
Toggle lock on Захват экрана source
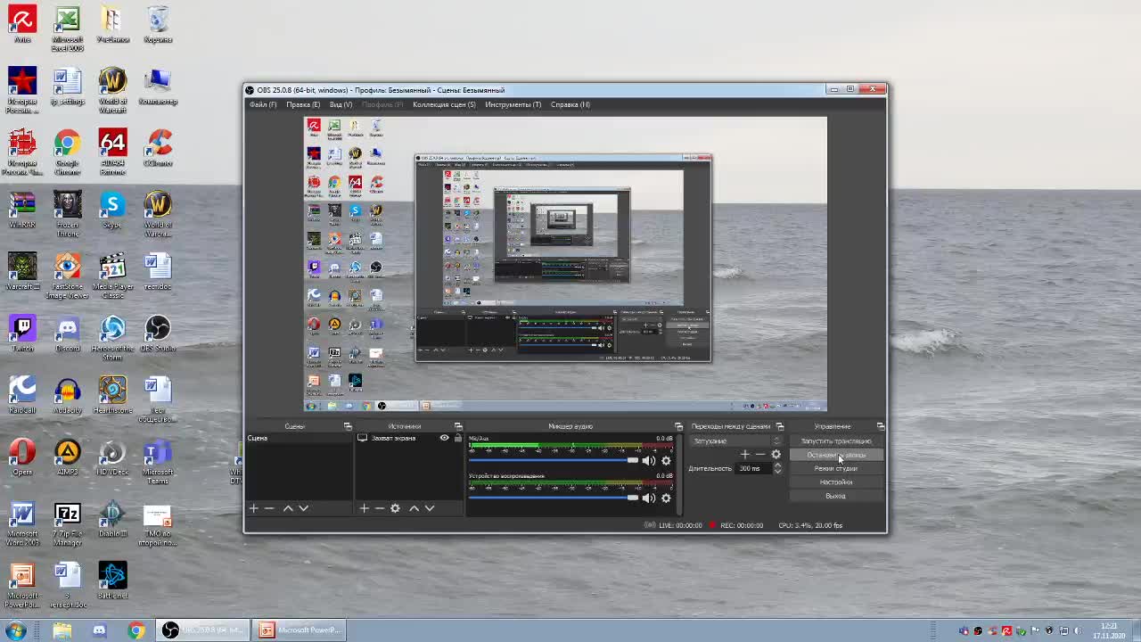[458, 438]
